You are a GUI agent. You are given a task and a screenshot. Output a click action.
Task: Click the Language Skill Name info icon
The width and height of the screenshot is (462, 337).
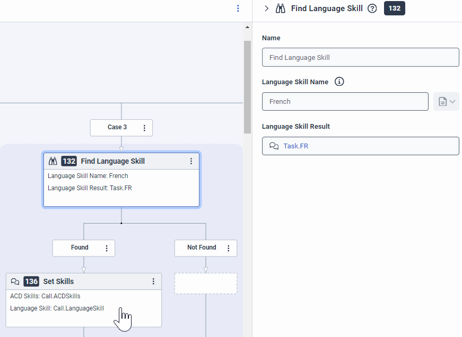(340, 82)
